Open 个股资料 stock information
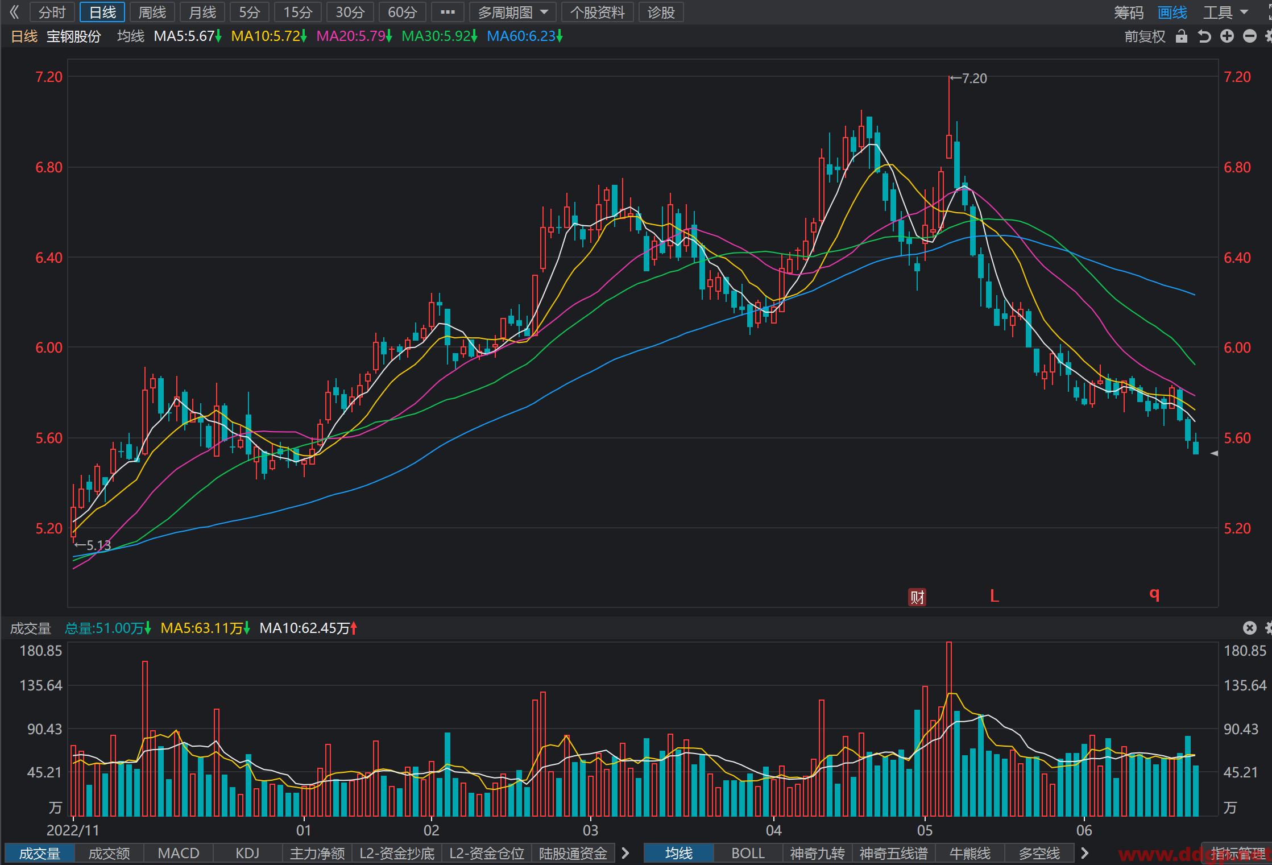 pyautogui.click(x=597, y=12)
